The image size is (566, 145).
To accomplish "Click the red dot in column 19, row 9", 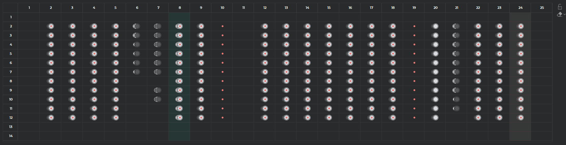I will coord(414,90).
